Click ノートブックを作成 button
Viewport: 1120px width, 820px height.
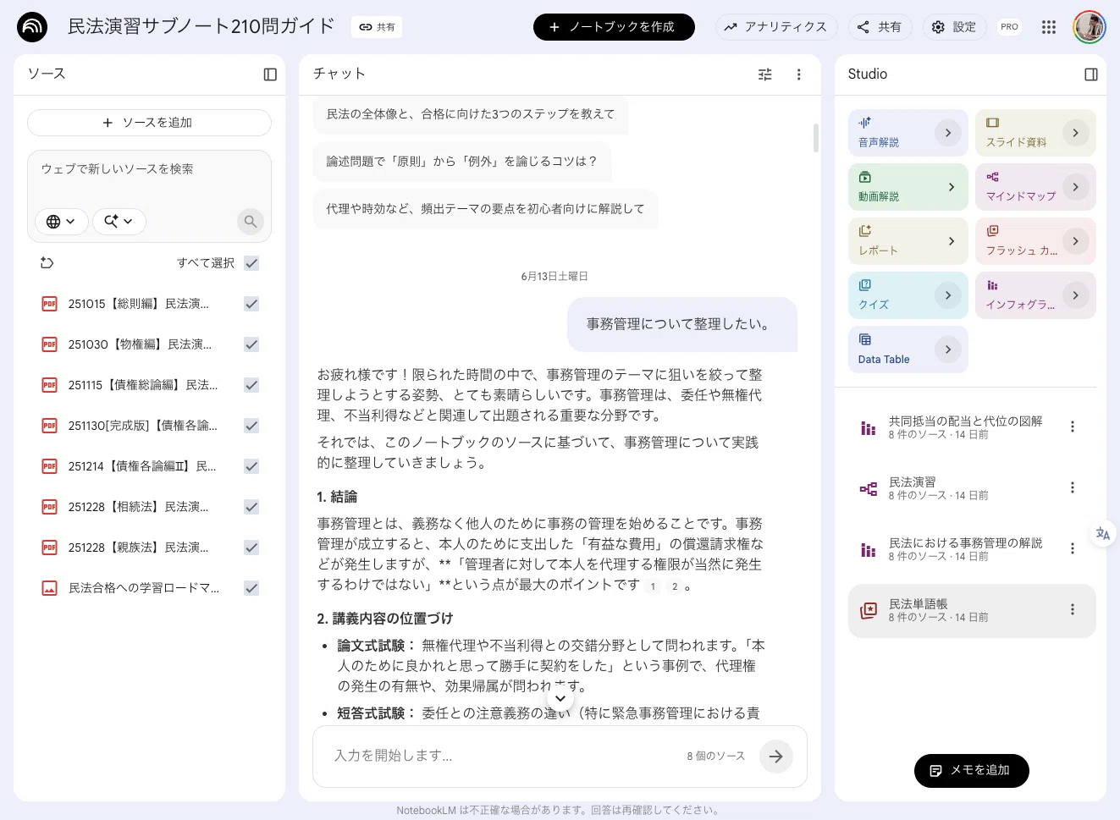tap(614, 27)
